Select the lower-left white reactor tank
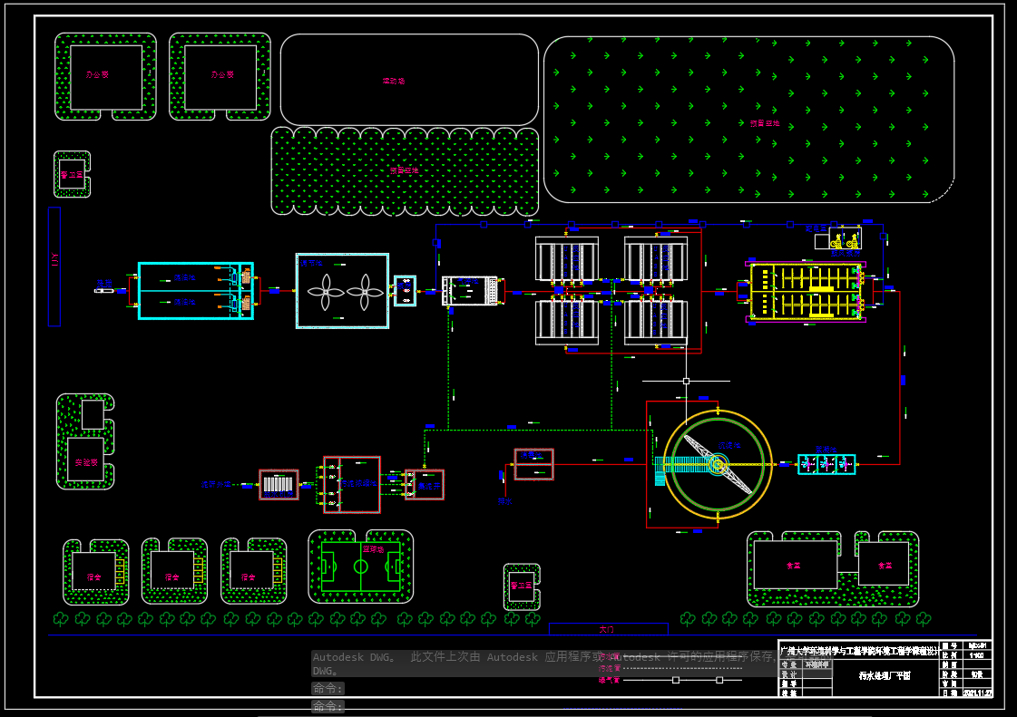 [x=567, y=322]
